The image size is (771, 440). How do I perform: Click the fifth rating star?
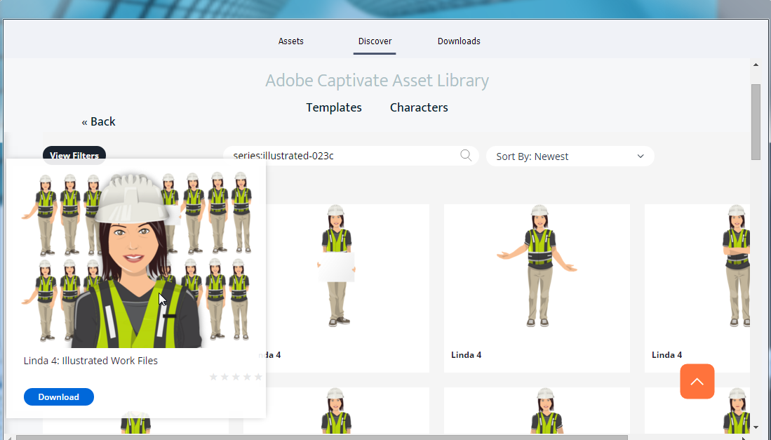[x=258, y=378]
